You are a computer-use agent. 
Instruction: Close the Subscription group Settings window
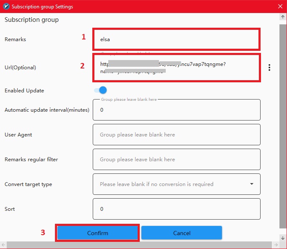tap(280, 7)
